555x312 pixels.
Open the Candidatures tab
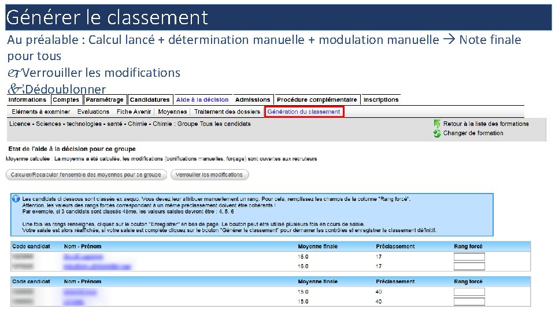150,100
